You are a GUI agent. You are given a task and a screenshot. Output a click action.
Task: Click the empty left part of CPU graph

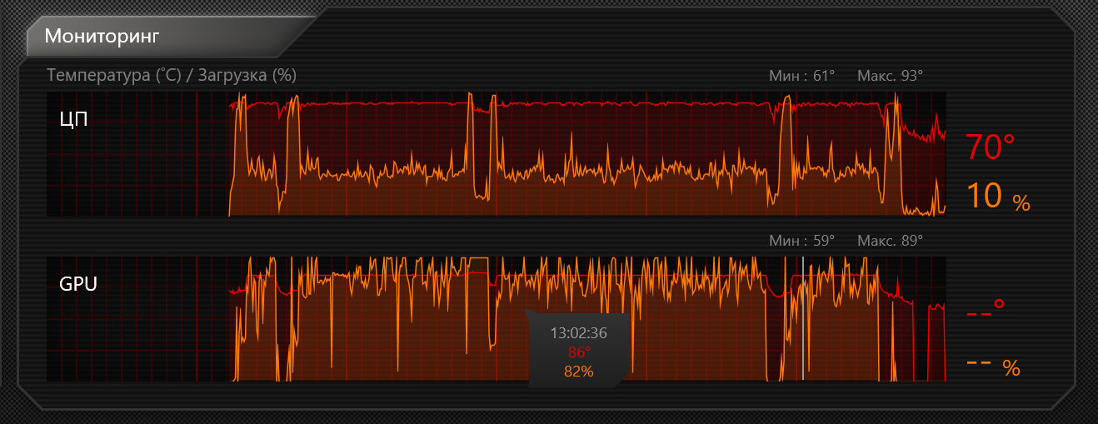coord(137,154)
